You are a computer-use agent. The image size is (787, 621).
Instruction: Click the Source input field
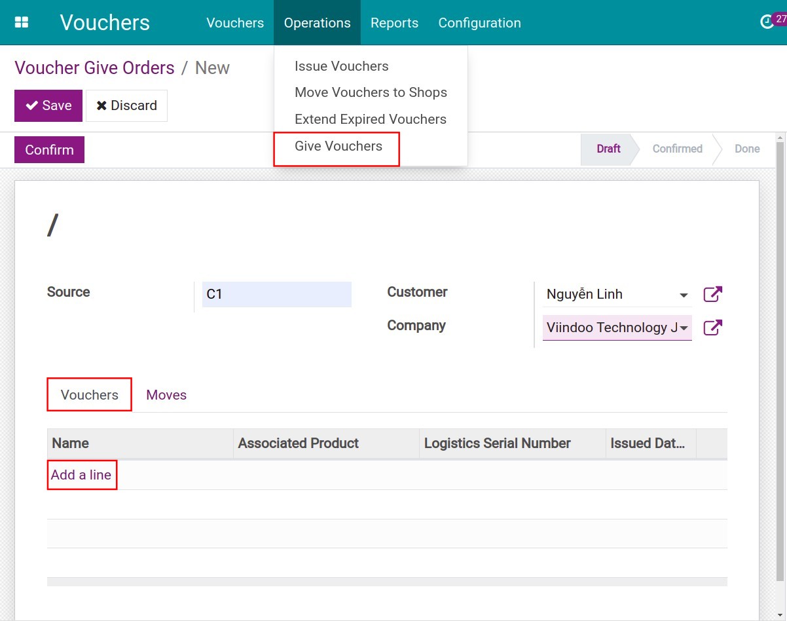(x=276, y=294)
